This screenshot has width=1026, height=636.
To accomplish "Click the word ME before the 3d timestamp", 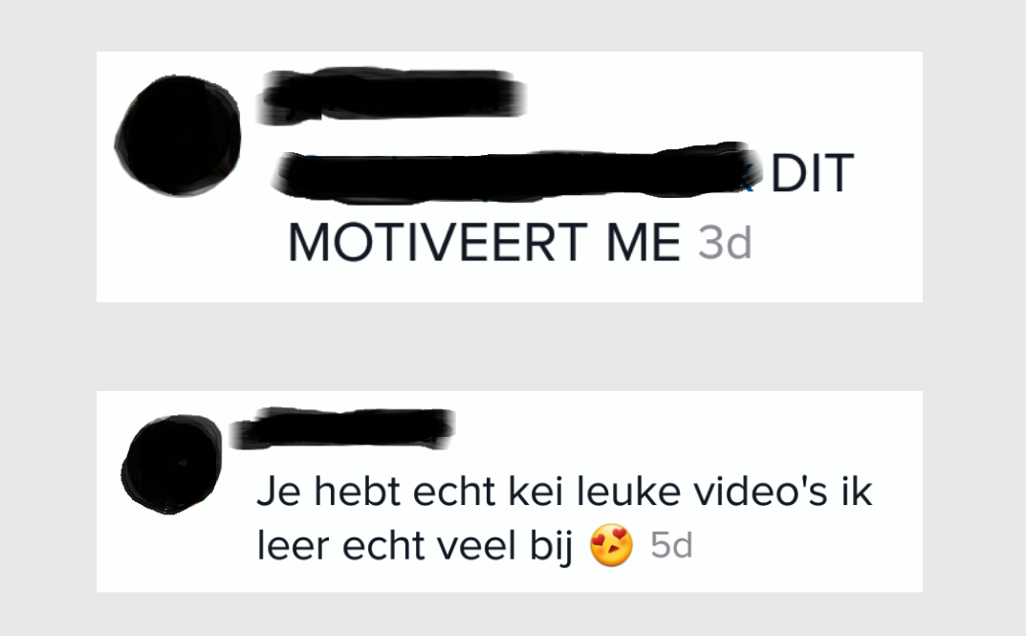I will click(644, 243).
